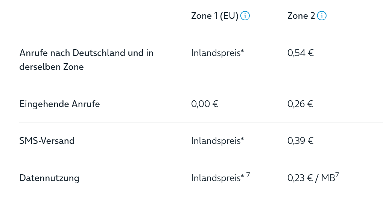
Task: Click the Datennutzung row label
Action: click(49, 178)
